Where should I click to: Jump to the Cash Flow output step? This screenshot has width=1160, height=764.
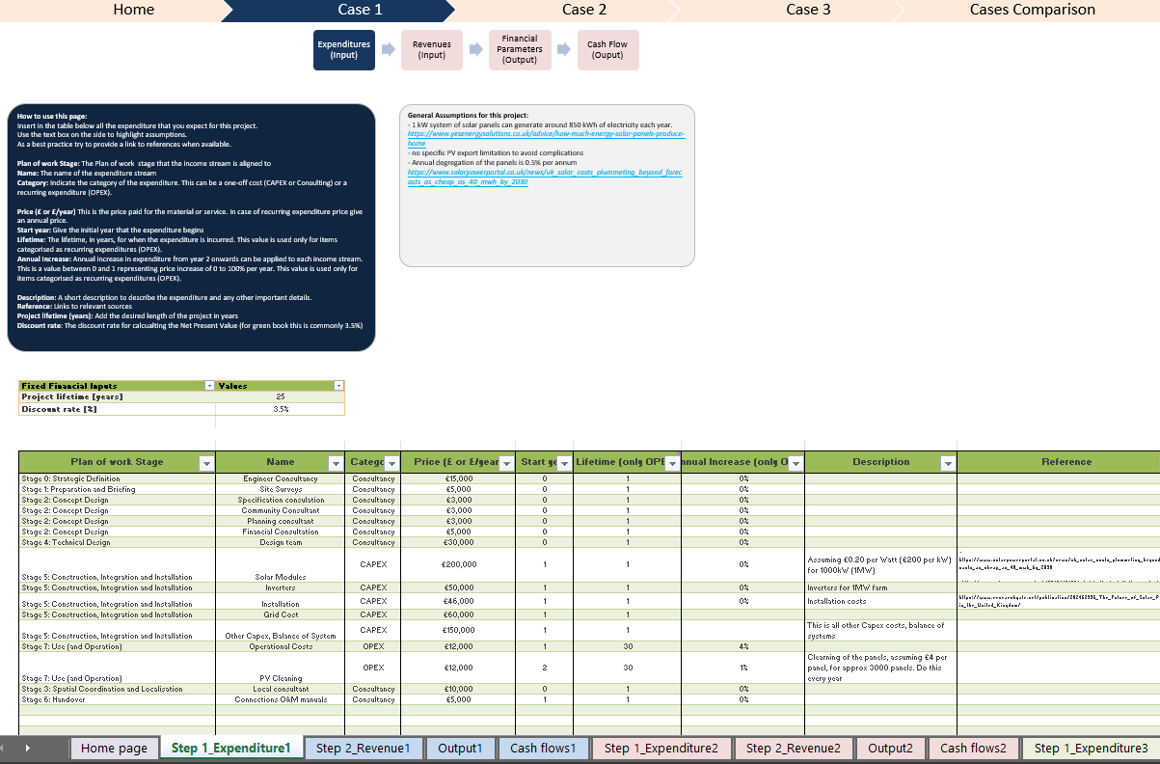coord(607,50)
